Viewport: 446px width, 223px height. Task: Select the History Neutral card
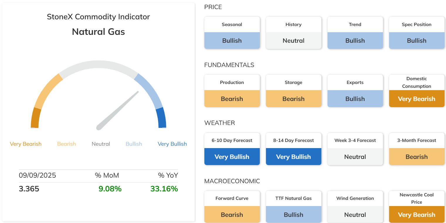(x=294, y=33)
